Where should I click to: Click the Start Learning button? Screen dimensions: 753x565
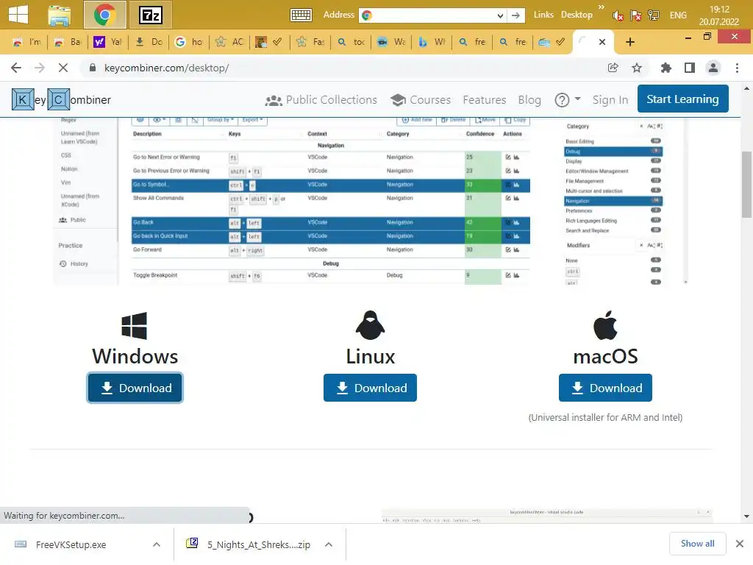click(682, 99)
